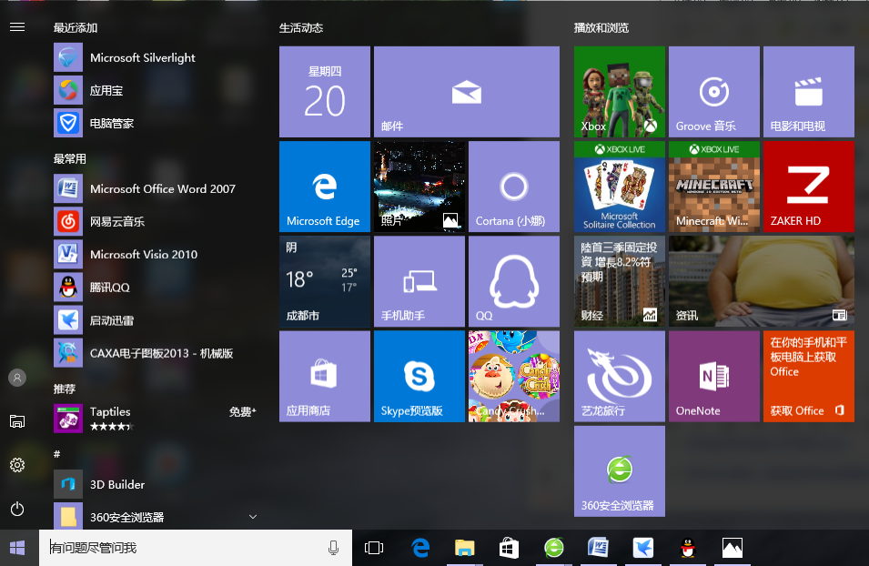
Task: Click the Cortana search input field
Action: point(182,548)
